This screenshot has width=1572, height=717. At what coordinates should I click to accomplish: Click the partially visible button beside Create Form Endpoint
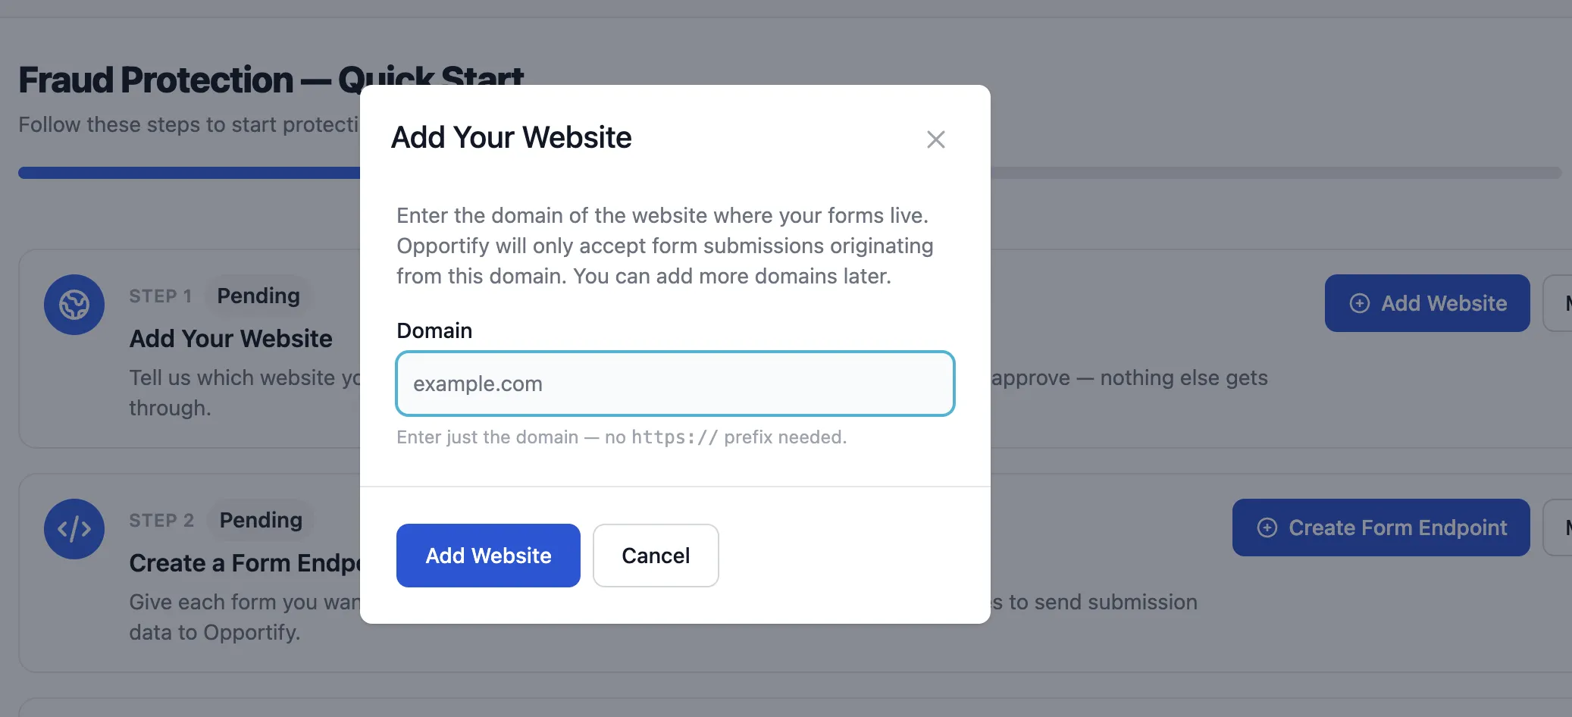tap(1561, 528)
